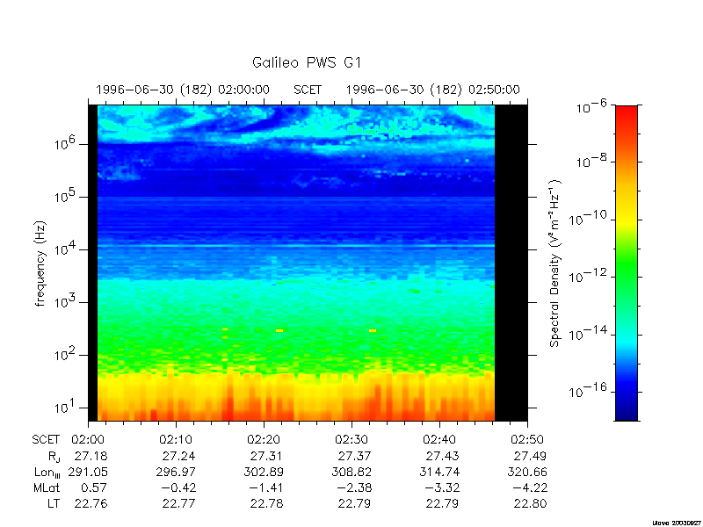Click the LT value '22.76'
Image resolution: width=703 pixels, height=527 pixels.
pos(91,503)
